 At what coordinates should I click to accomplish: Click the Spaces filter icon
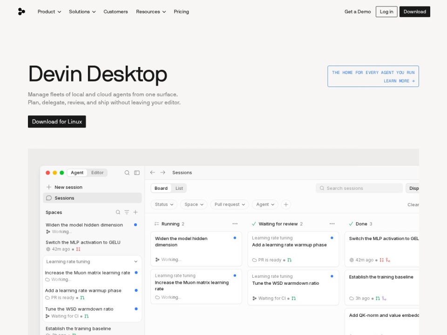[x=127, y=212]
